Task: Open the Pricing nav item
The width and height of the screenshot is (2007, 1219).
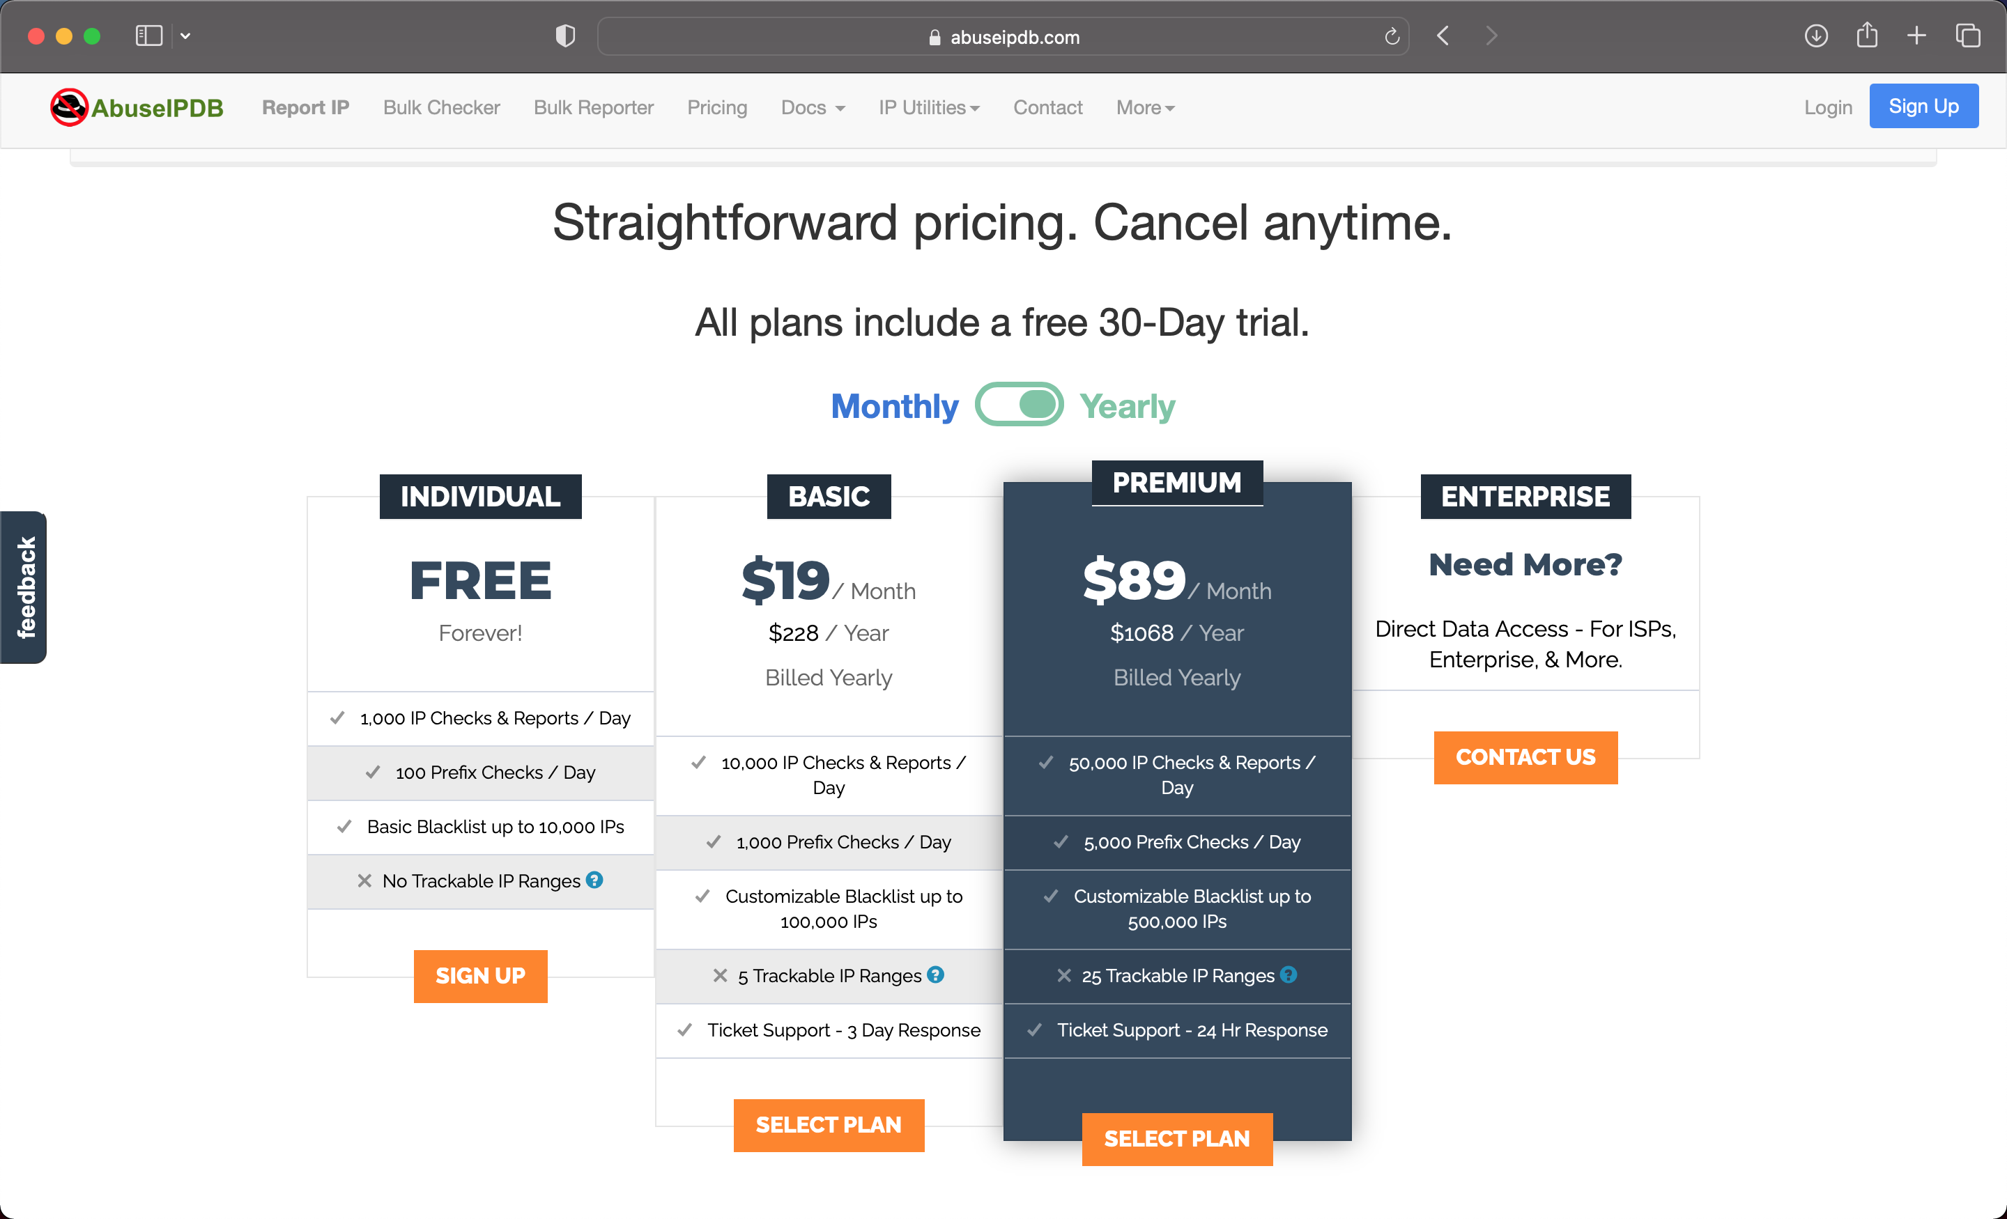Action: pyautogui.click(x=717, y=107)
